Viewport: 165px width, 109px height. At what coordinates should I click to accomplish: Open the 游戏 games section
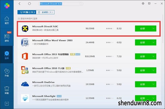(x=7, y=38)
